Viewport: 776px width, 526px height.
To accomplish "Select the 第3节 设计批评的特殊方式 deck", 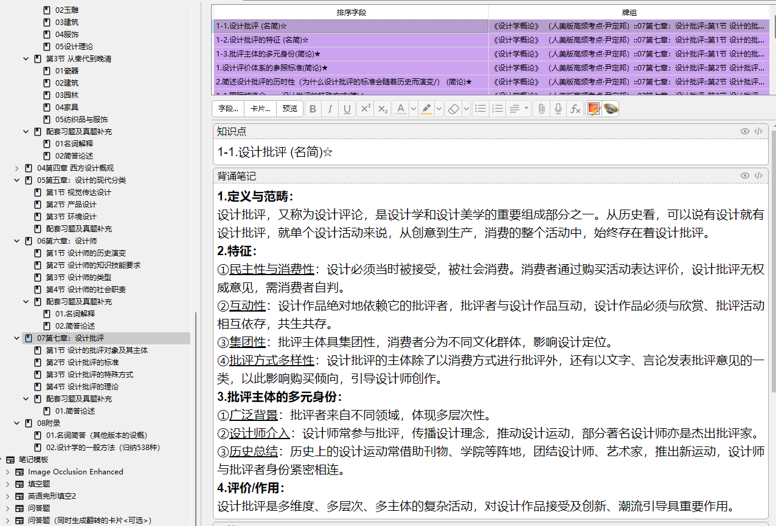I will [x=89, y=375].
